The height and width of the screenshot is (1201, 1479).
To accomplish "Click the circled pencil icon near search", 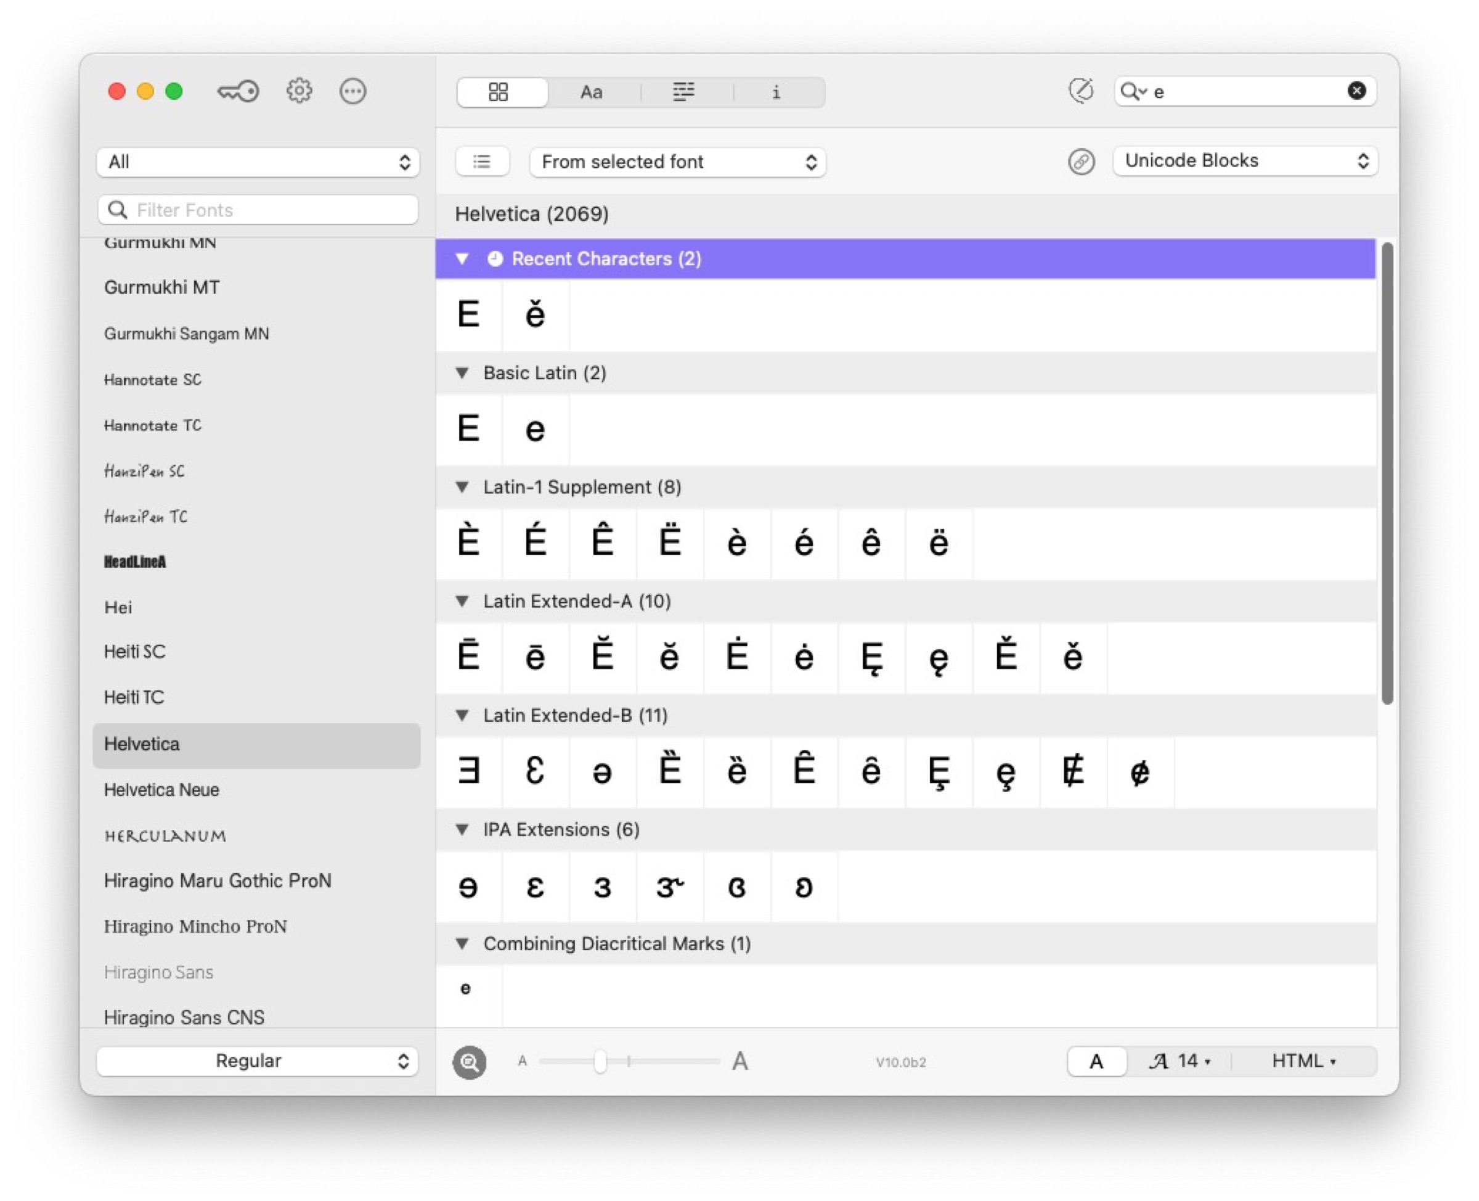I will point(1081,91).
